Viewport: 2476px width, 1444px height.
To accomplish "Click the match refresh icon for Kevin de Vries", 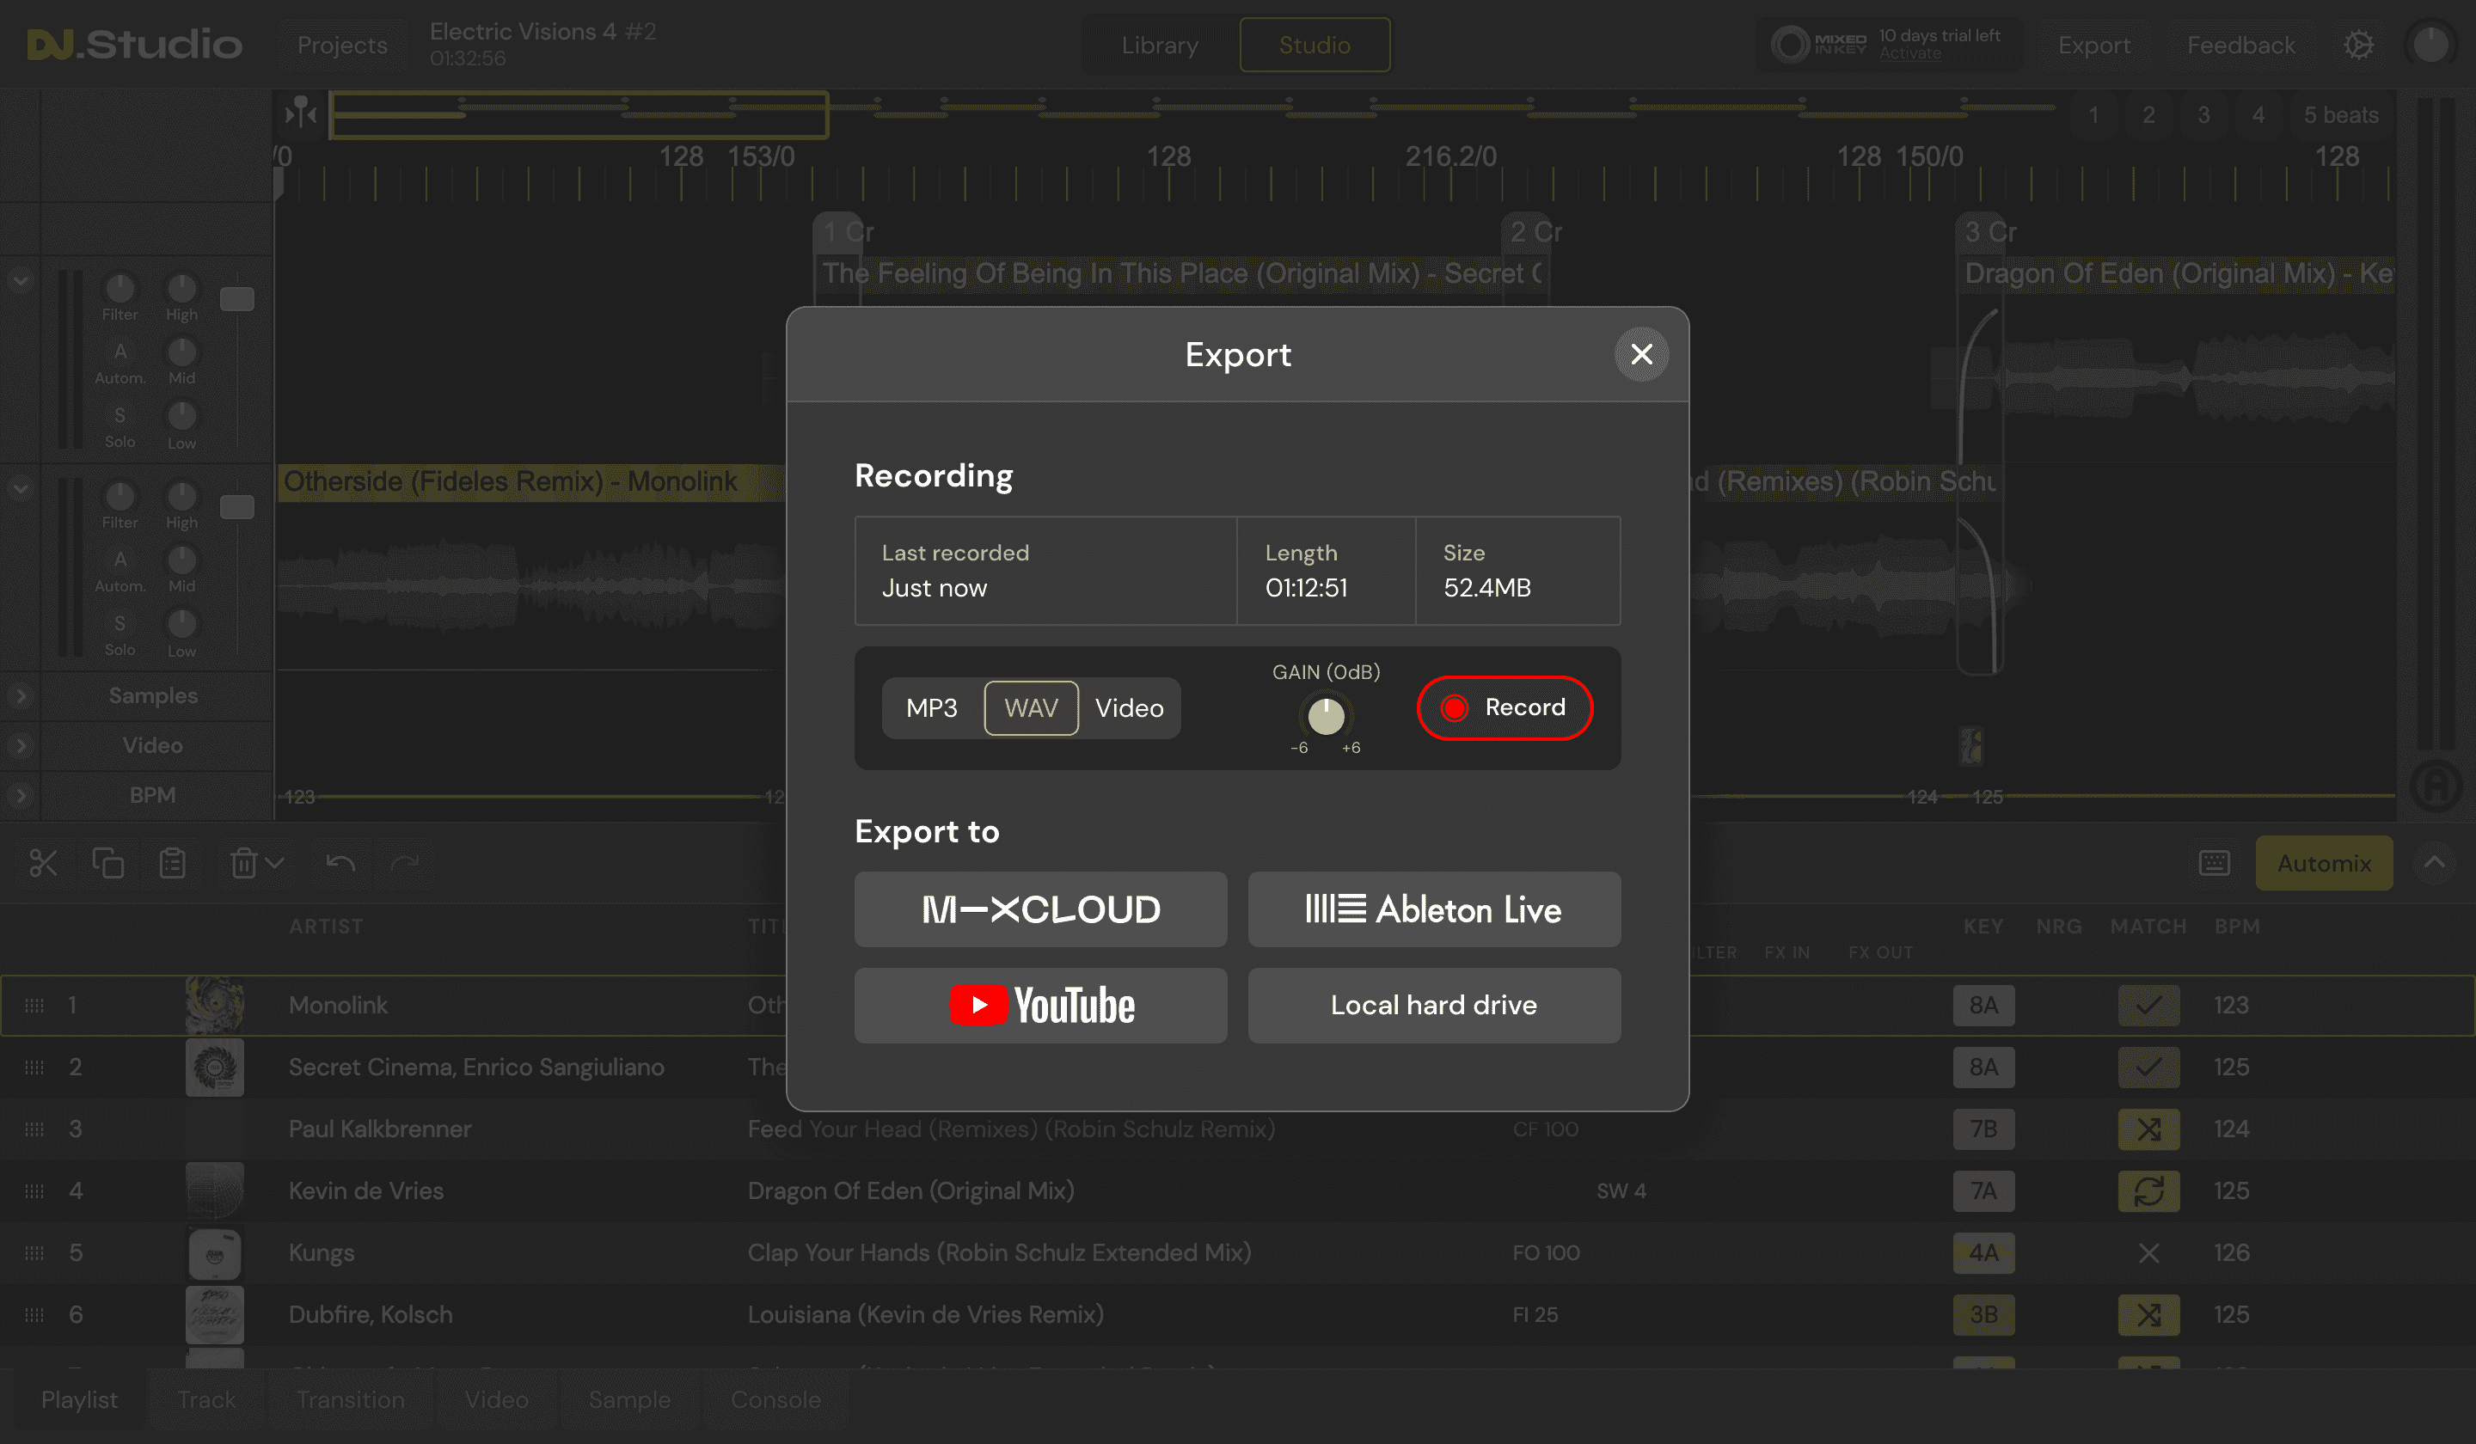I will tap(2148, 1190).
